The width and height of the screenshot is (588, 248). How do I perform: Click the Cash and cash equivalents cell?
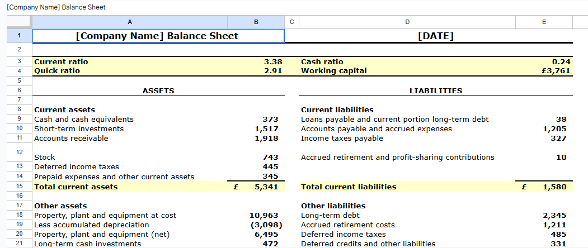pos(84,119)
